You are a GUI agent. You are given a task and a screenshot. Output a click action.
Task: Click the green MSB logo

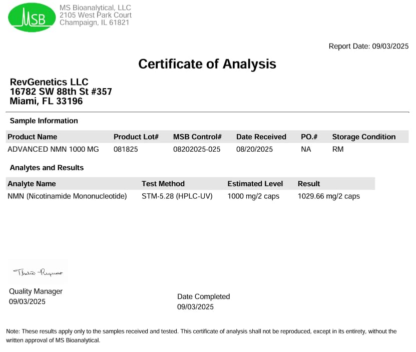click(32, 18)
